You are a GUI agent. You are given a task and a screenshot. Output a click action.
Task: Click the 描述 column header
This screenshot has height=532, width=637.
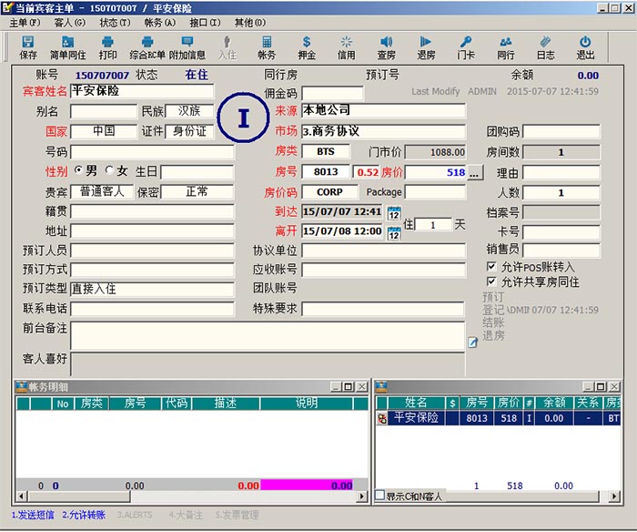[x=226, y=403]
